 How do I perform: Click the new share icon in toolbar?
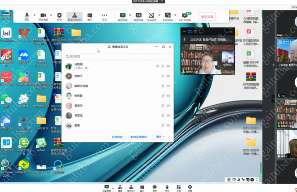pos(123,16)
